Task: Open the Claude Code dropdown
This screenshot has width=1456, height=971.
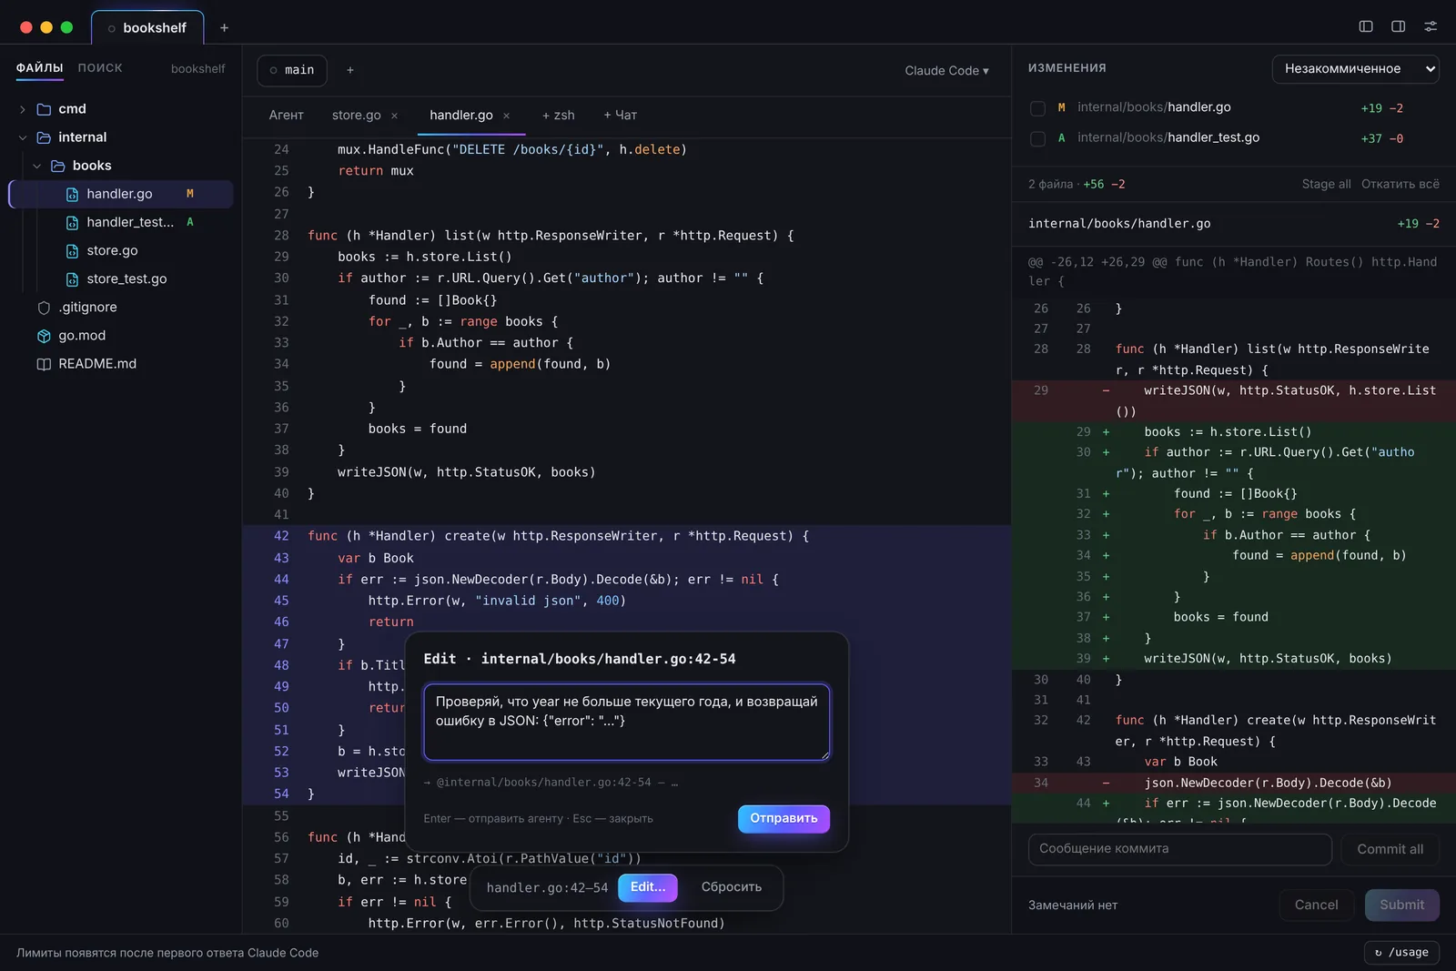Action: click(x=946, y=70)
